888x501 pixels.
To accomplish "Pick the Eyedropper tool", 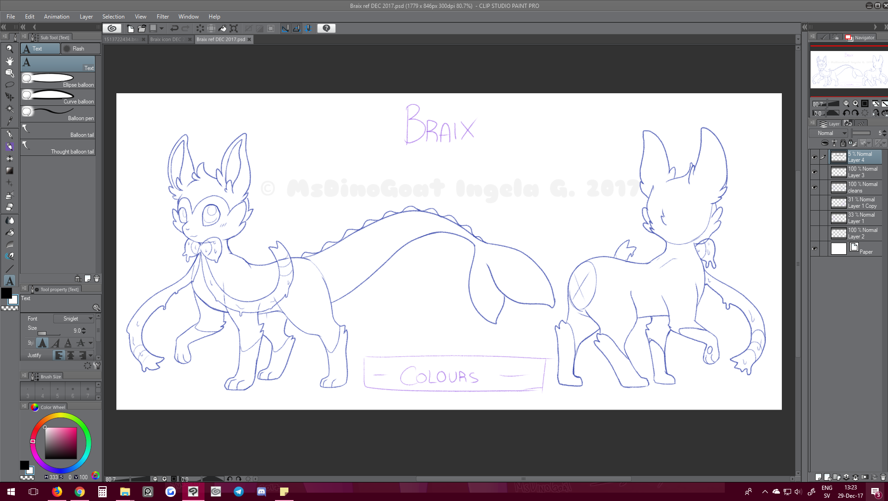I will (x=9, y=122).
